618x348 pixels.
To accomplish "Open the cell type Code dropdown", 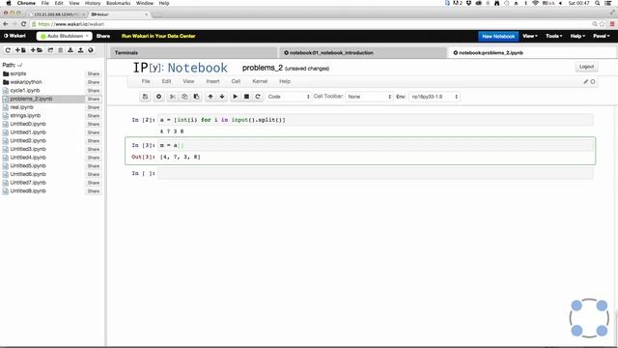I will 289,97.
